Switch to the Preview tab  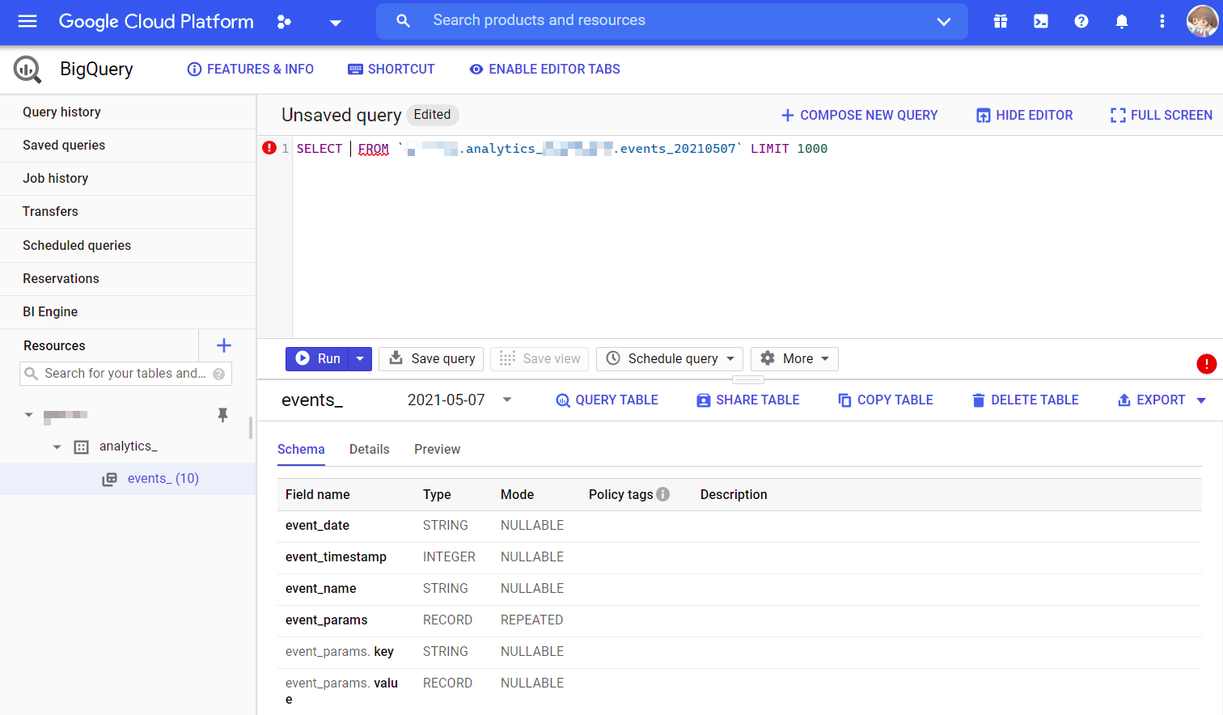click(438, 450)
